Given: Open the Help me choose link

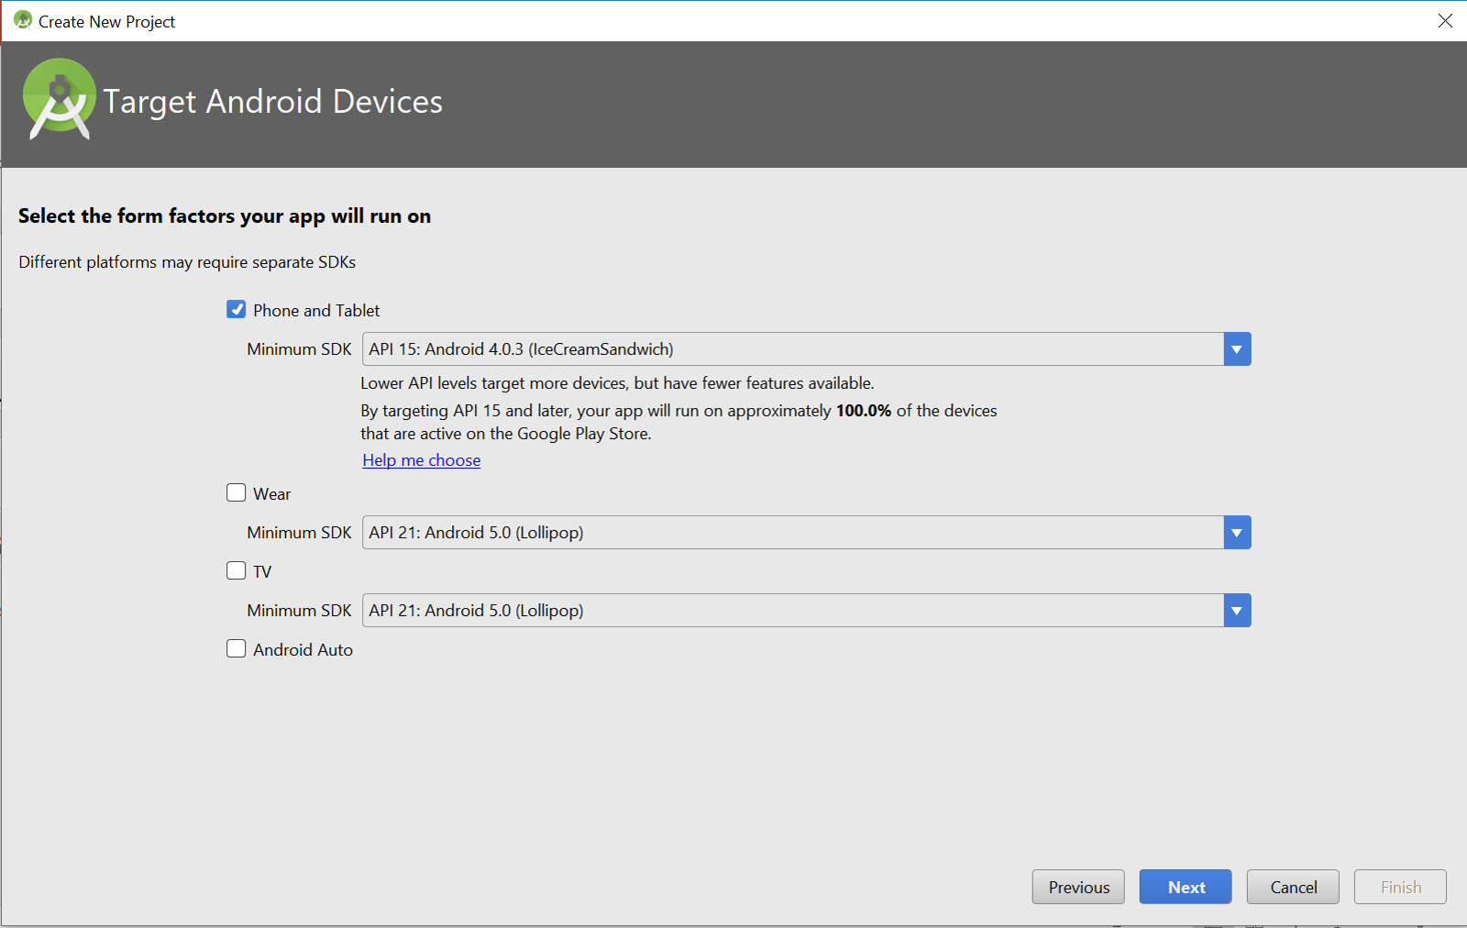Looking at the screenshot, I should 421,459.
